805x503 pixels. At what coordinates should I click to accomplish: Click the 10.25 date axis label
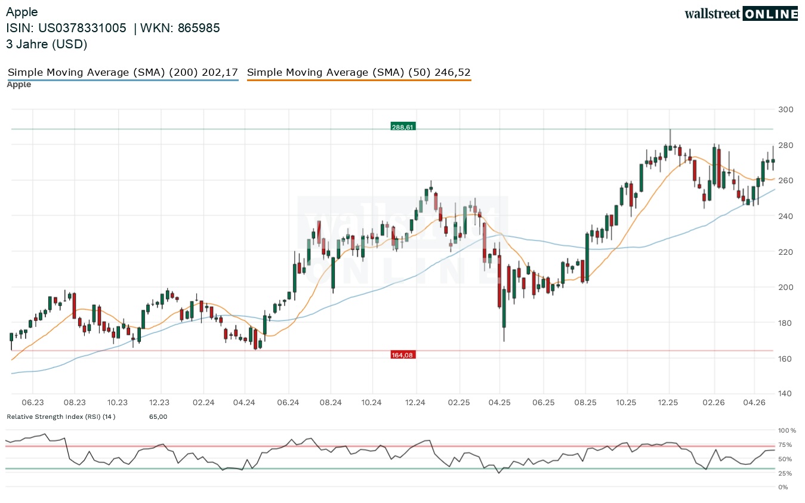click(x=627, y=403)
